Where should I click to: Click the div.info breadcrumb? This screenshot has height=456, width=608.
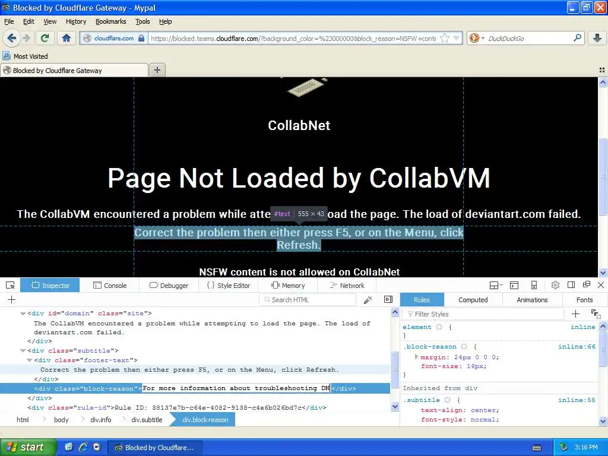click(101, 420)
